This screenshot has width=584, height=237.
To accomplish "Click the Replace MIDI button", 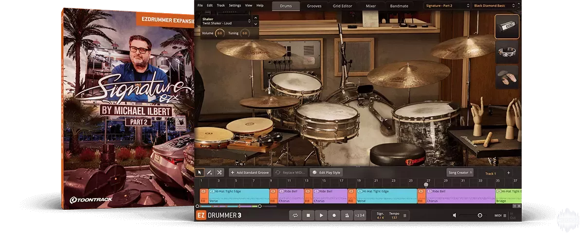I will click(x=291, y=172).
